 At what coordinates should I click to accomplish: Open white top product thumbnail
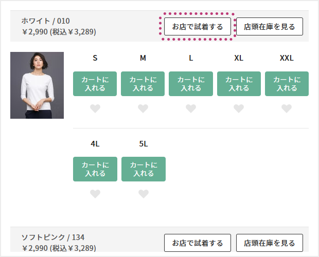click(x=37, y=85)
